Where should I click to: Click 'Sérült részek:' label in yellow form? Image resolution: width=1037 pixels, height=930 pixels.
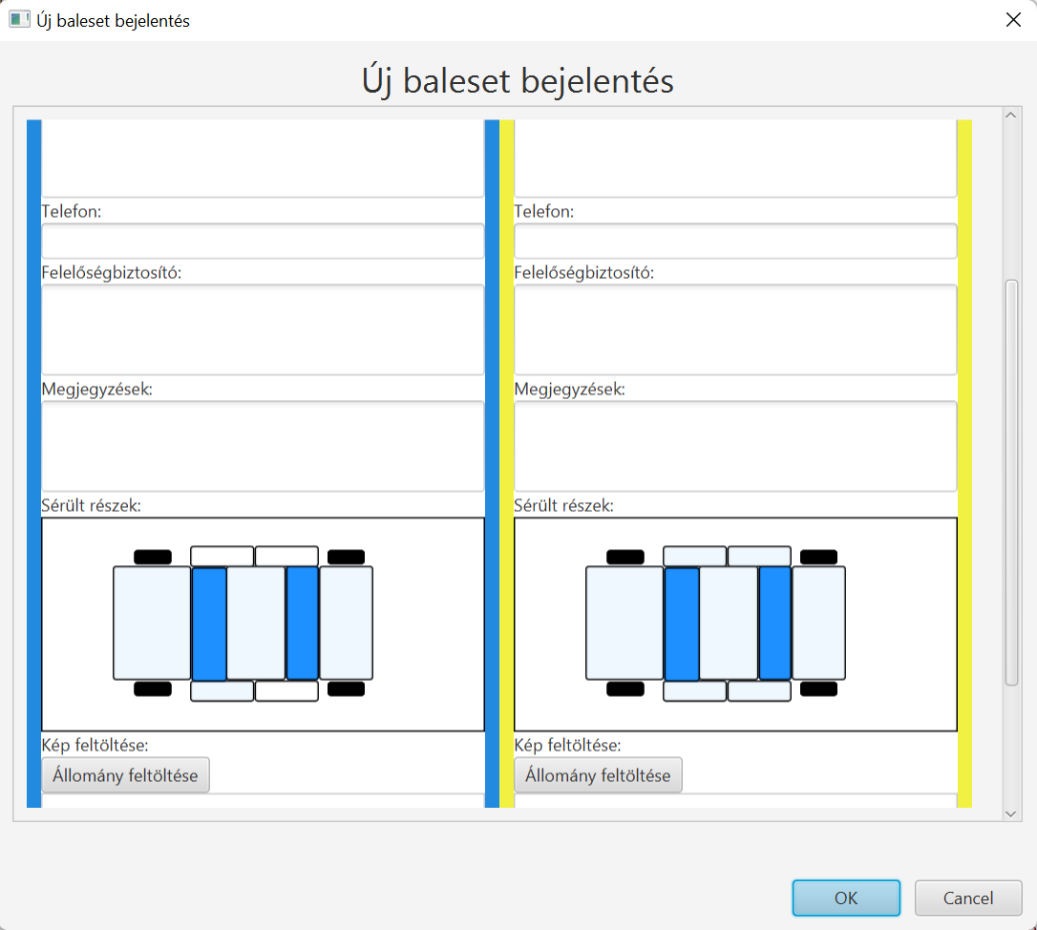(x=563, y=505)
